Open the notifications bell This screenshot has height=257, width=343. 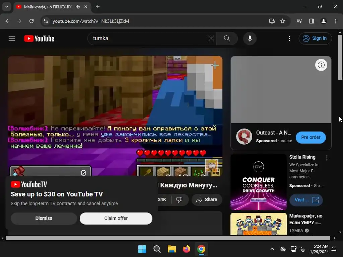334,249
